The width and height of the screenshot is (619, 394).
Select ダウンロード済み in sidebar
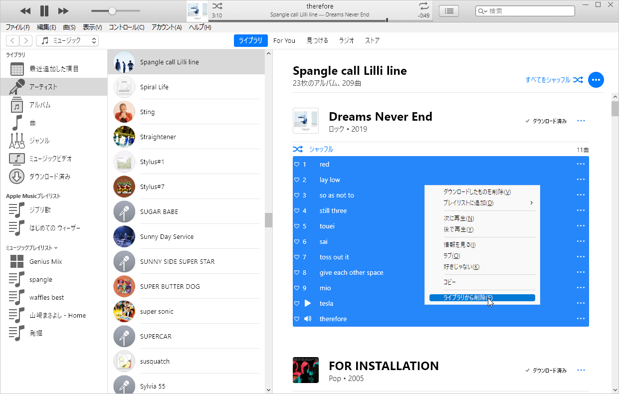click(x=54, y=177)
